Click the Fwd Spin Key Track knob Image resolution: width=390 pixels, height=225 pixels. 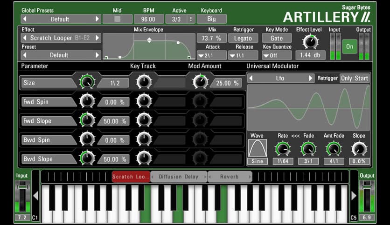click(144, 100)
